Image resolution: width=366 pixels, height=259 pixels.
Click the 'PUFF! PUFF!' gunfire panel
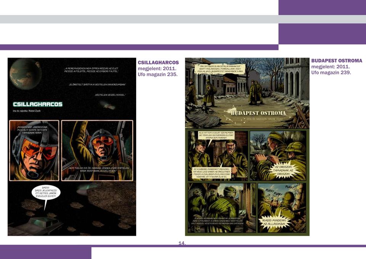(282, 208)
